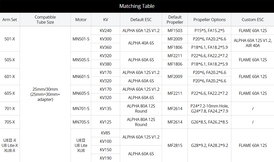Click the "KV" column header
Screen dimensions: 274x162
(106, 20)
